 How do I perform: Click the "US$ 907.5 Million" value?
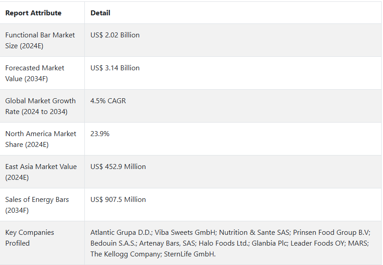pos(118,200)
